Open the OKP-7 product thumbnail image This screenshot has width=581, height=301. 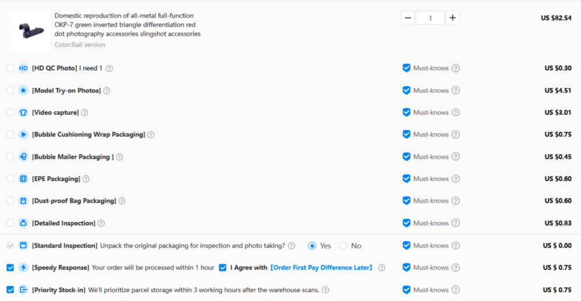[x=29, y=30]
